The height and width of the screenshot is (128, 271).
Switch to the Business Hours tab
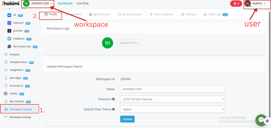tap(130, 14)
